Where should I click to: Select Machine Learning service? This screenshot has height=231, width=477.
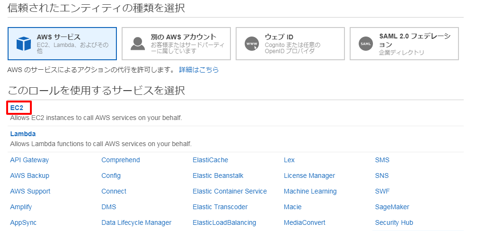(x=310, y=191)
